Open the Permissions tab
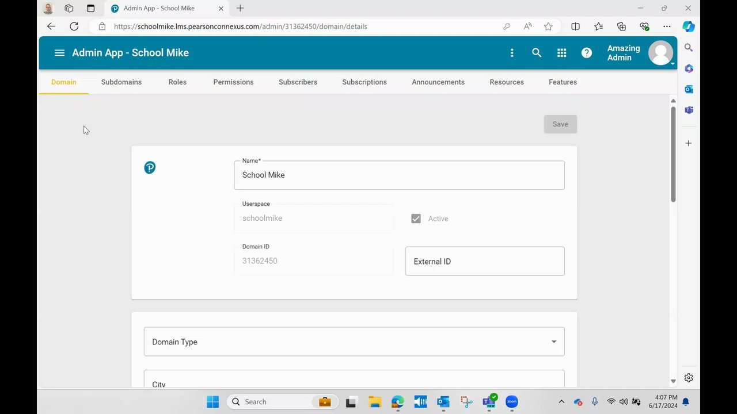 pyautogui.click(x=233, y=82)
